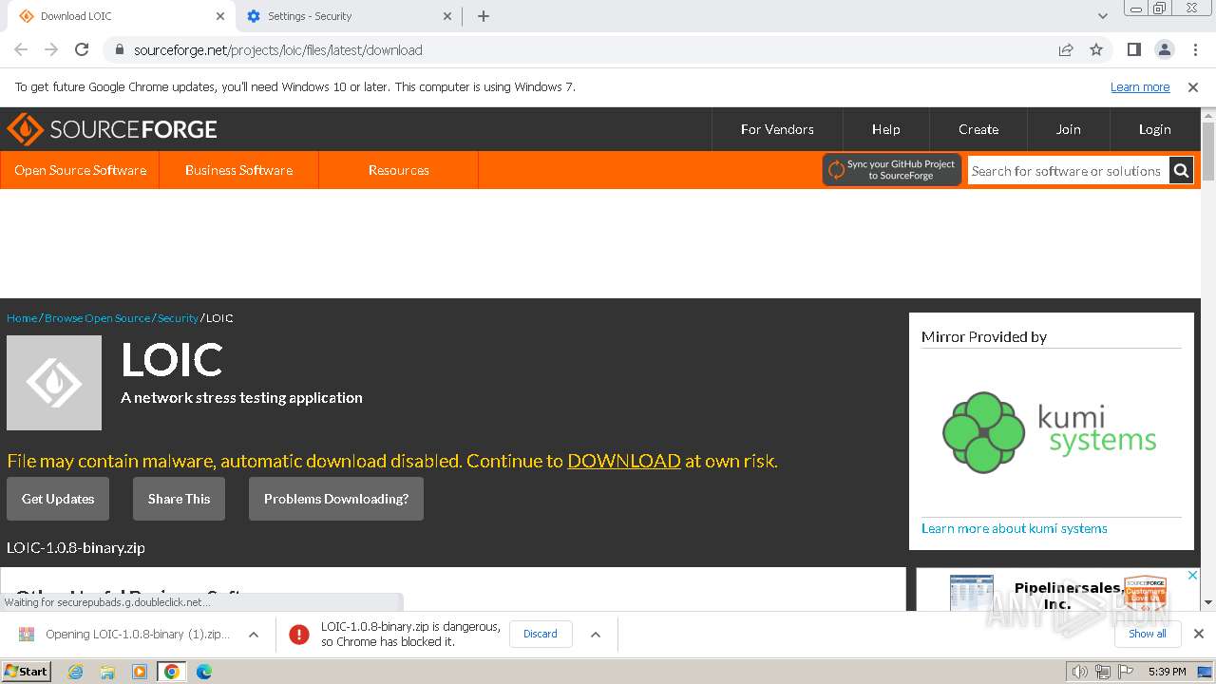Click the Pipelinersales ad thumbnail
The width and height of the screenshot is (1216, 684).
point(971,592)
